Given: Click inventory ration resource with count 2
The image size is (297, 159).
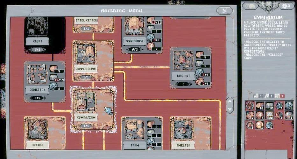Looking at the screenshot, I should (x=250, y=115).
